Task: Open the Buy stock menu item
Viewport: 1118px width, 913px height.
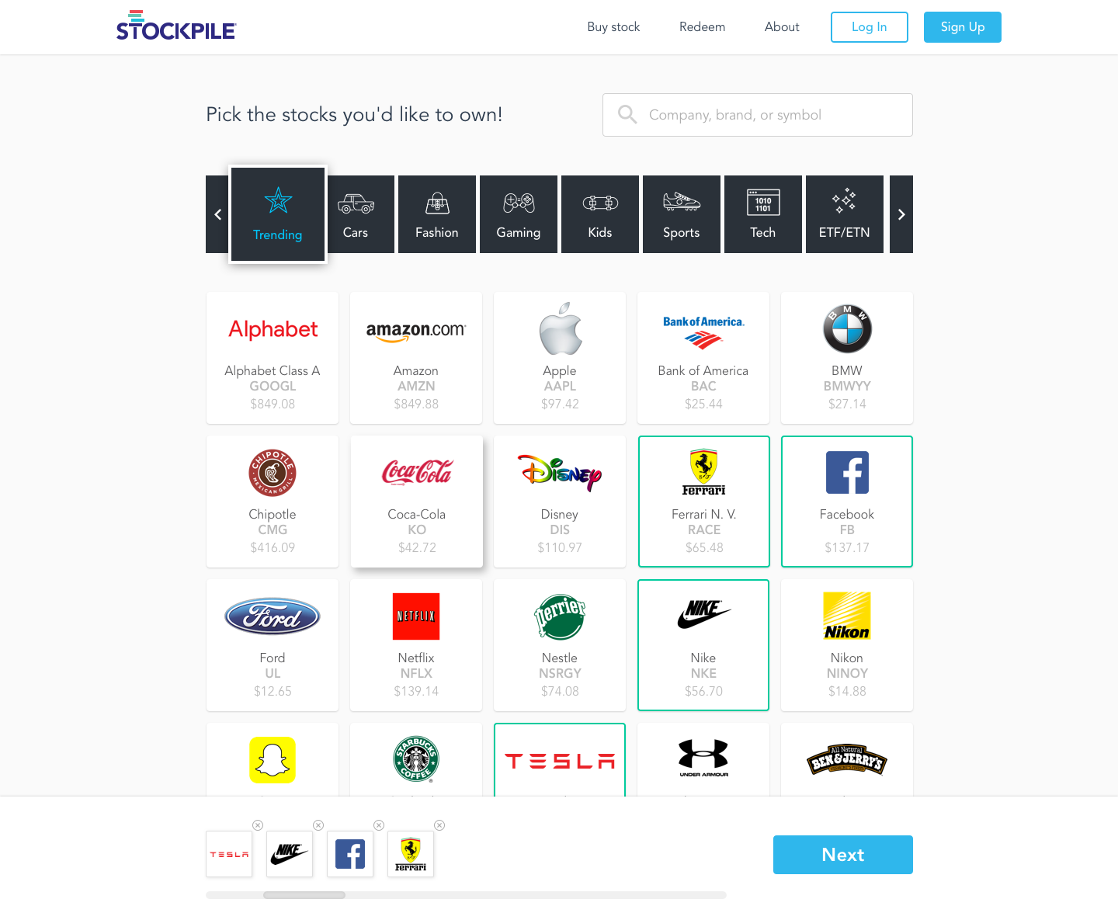Action: click(x=613, y=27)
